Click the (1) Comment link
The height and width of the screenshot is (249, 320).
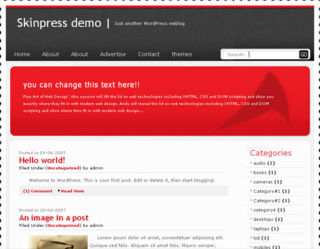38,191
